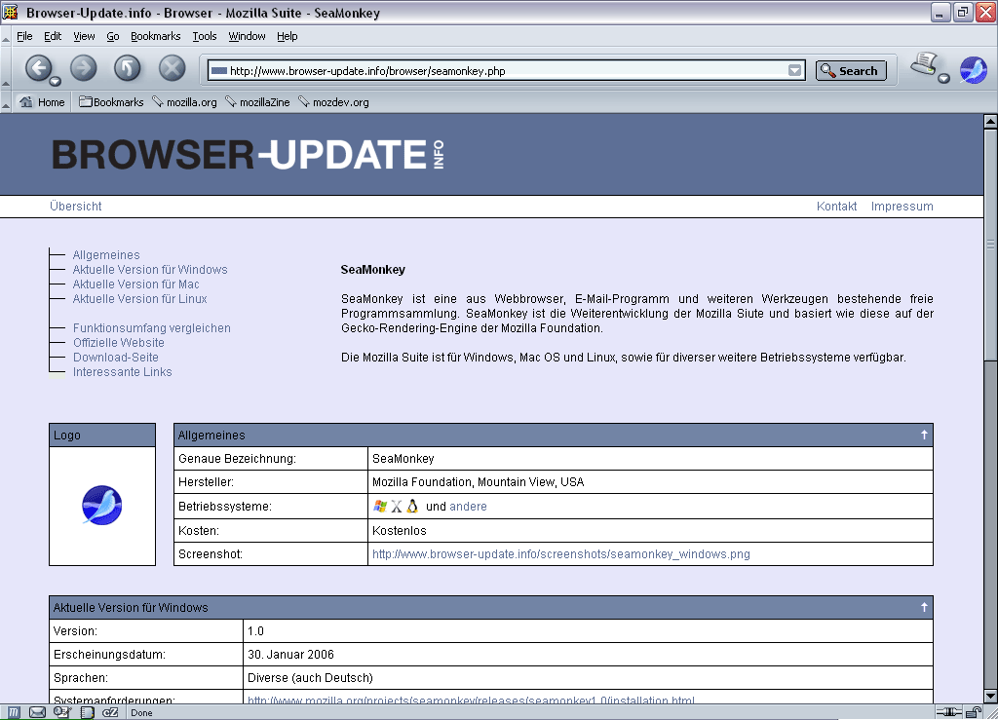The width and height of the screenshot is (998, 720).
Task: Visit the Offizielle Website link
Action: pos(118,343)
